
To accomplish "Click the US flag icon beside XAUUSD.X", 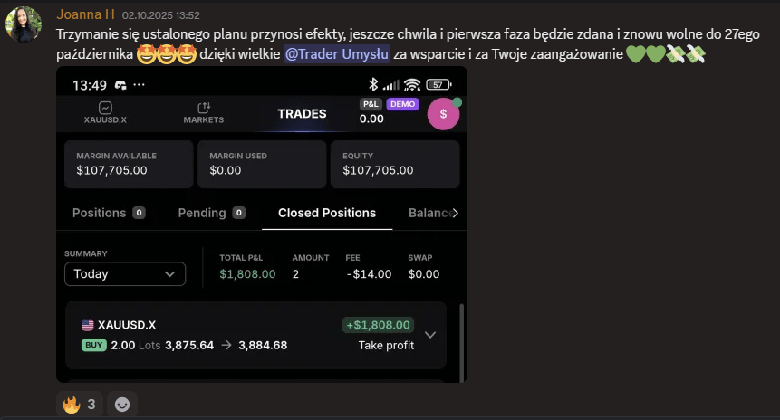I will [88, 324].
